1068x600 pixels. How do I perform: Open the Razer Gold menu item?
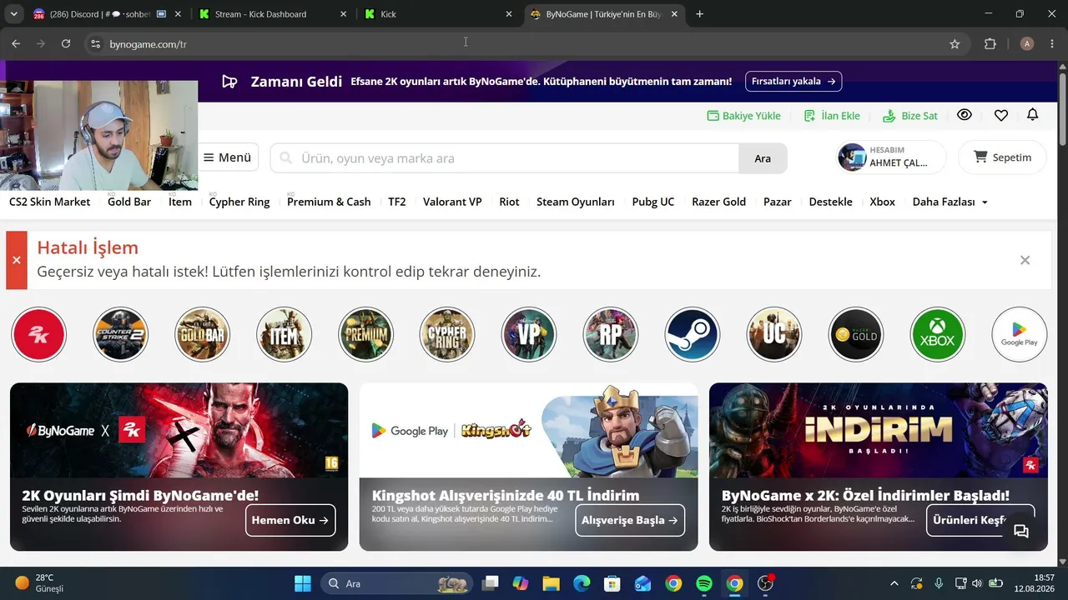click(x=718, y=202)
